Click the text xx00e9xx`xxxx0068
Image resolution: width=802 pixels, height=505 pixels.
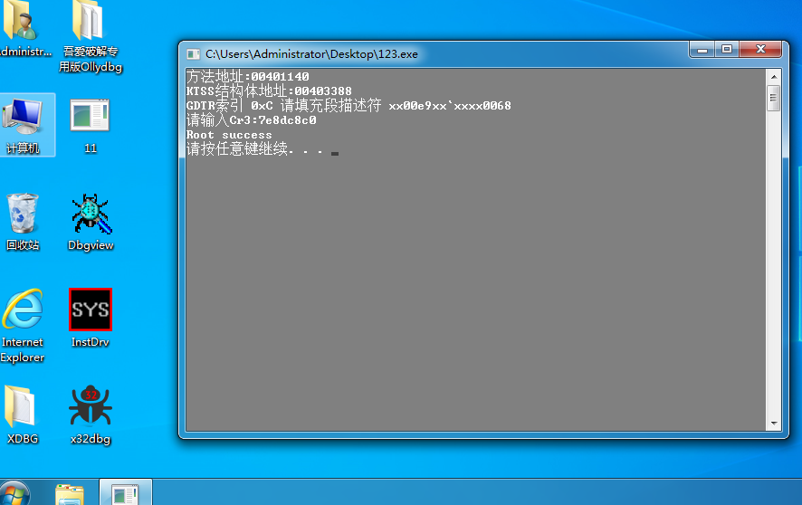[450, 106]
